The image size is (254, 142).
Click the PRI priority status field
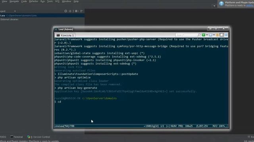pyautogui.click(x=181, y=126)
